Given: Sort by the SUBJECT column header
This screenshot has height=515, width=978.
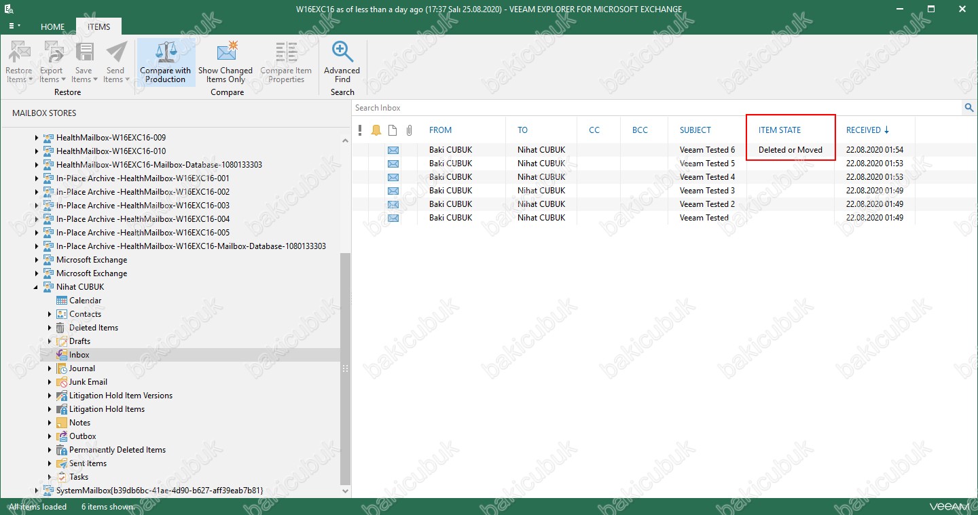Looking at the screenshot, I should point(695,130).
